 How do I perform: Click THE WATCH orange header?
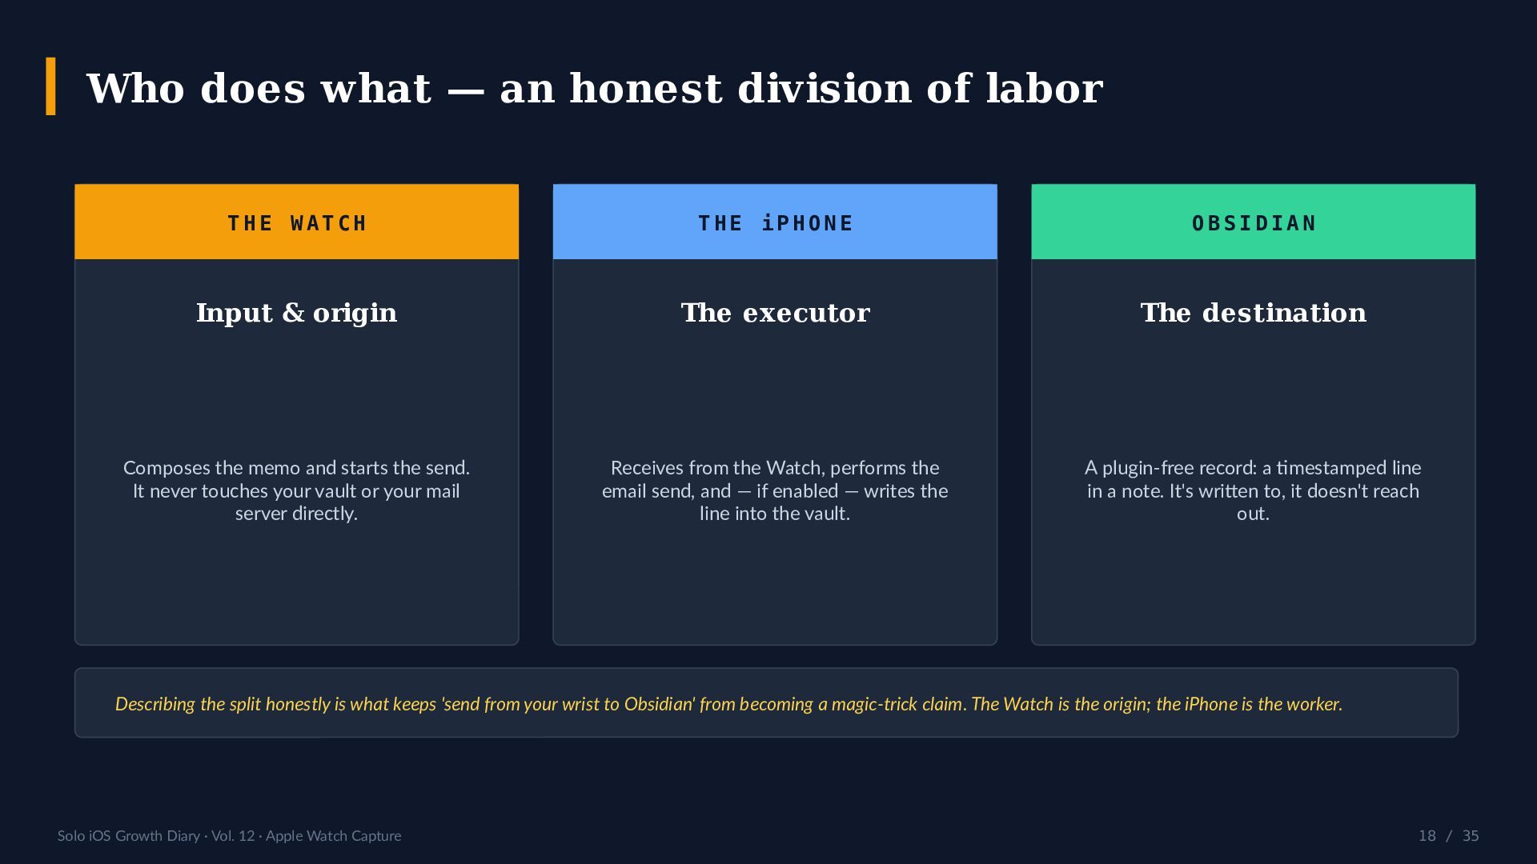(297, 222)
